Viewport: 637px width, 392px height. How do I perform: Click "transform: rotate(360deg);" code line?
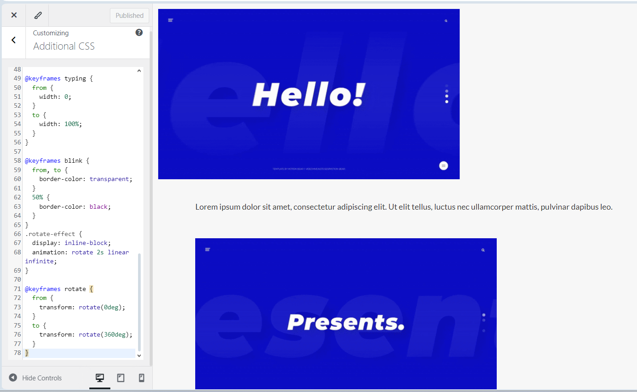(86, 335)
